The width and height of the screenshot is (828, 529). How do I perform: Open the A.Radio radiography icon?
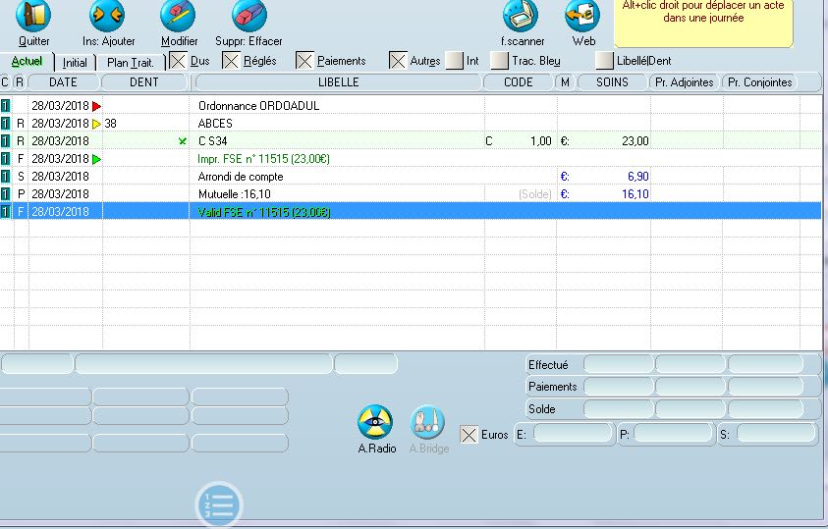pyautogui.click(x=375, y=423)
